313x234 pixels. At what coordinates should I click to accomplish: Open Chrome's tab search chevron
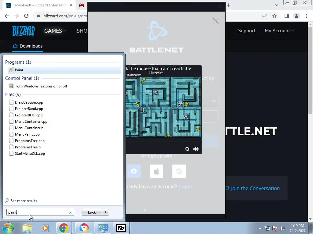276,5
